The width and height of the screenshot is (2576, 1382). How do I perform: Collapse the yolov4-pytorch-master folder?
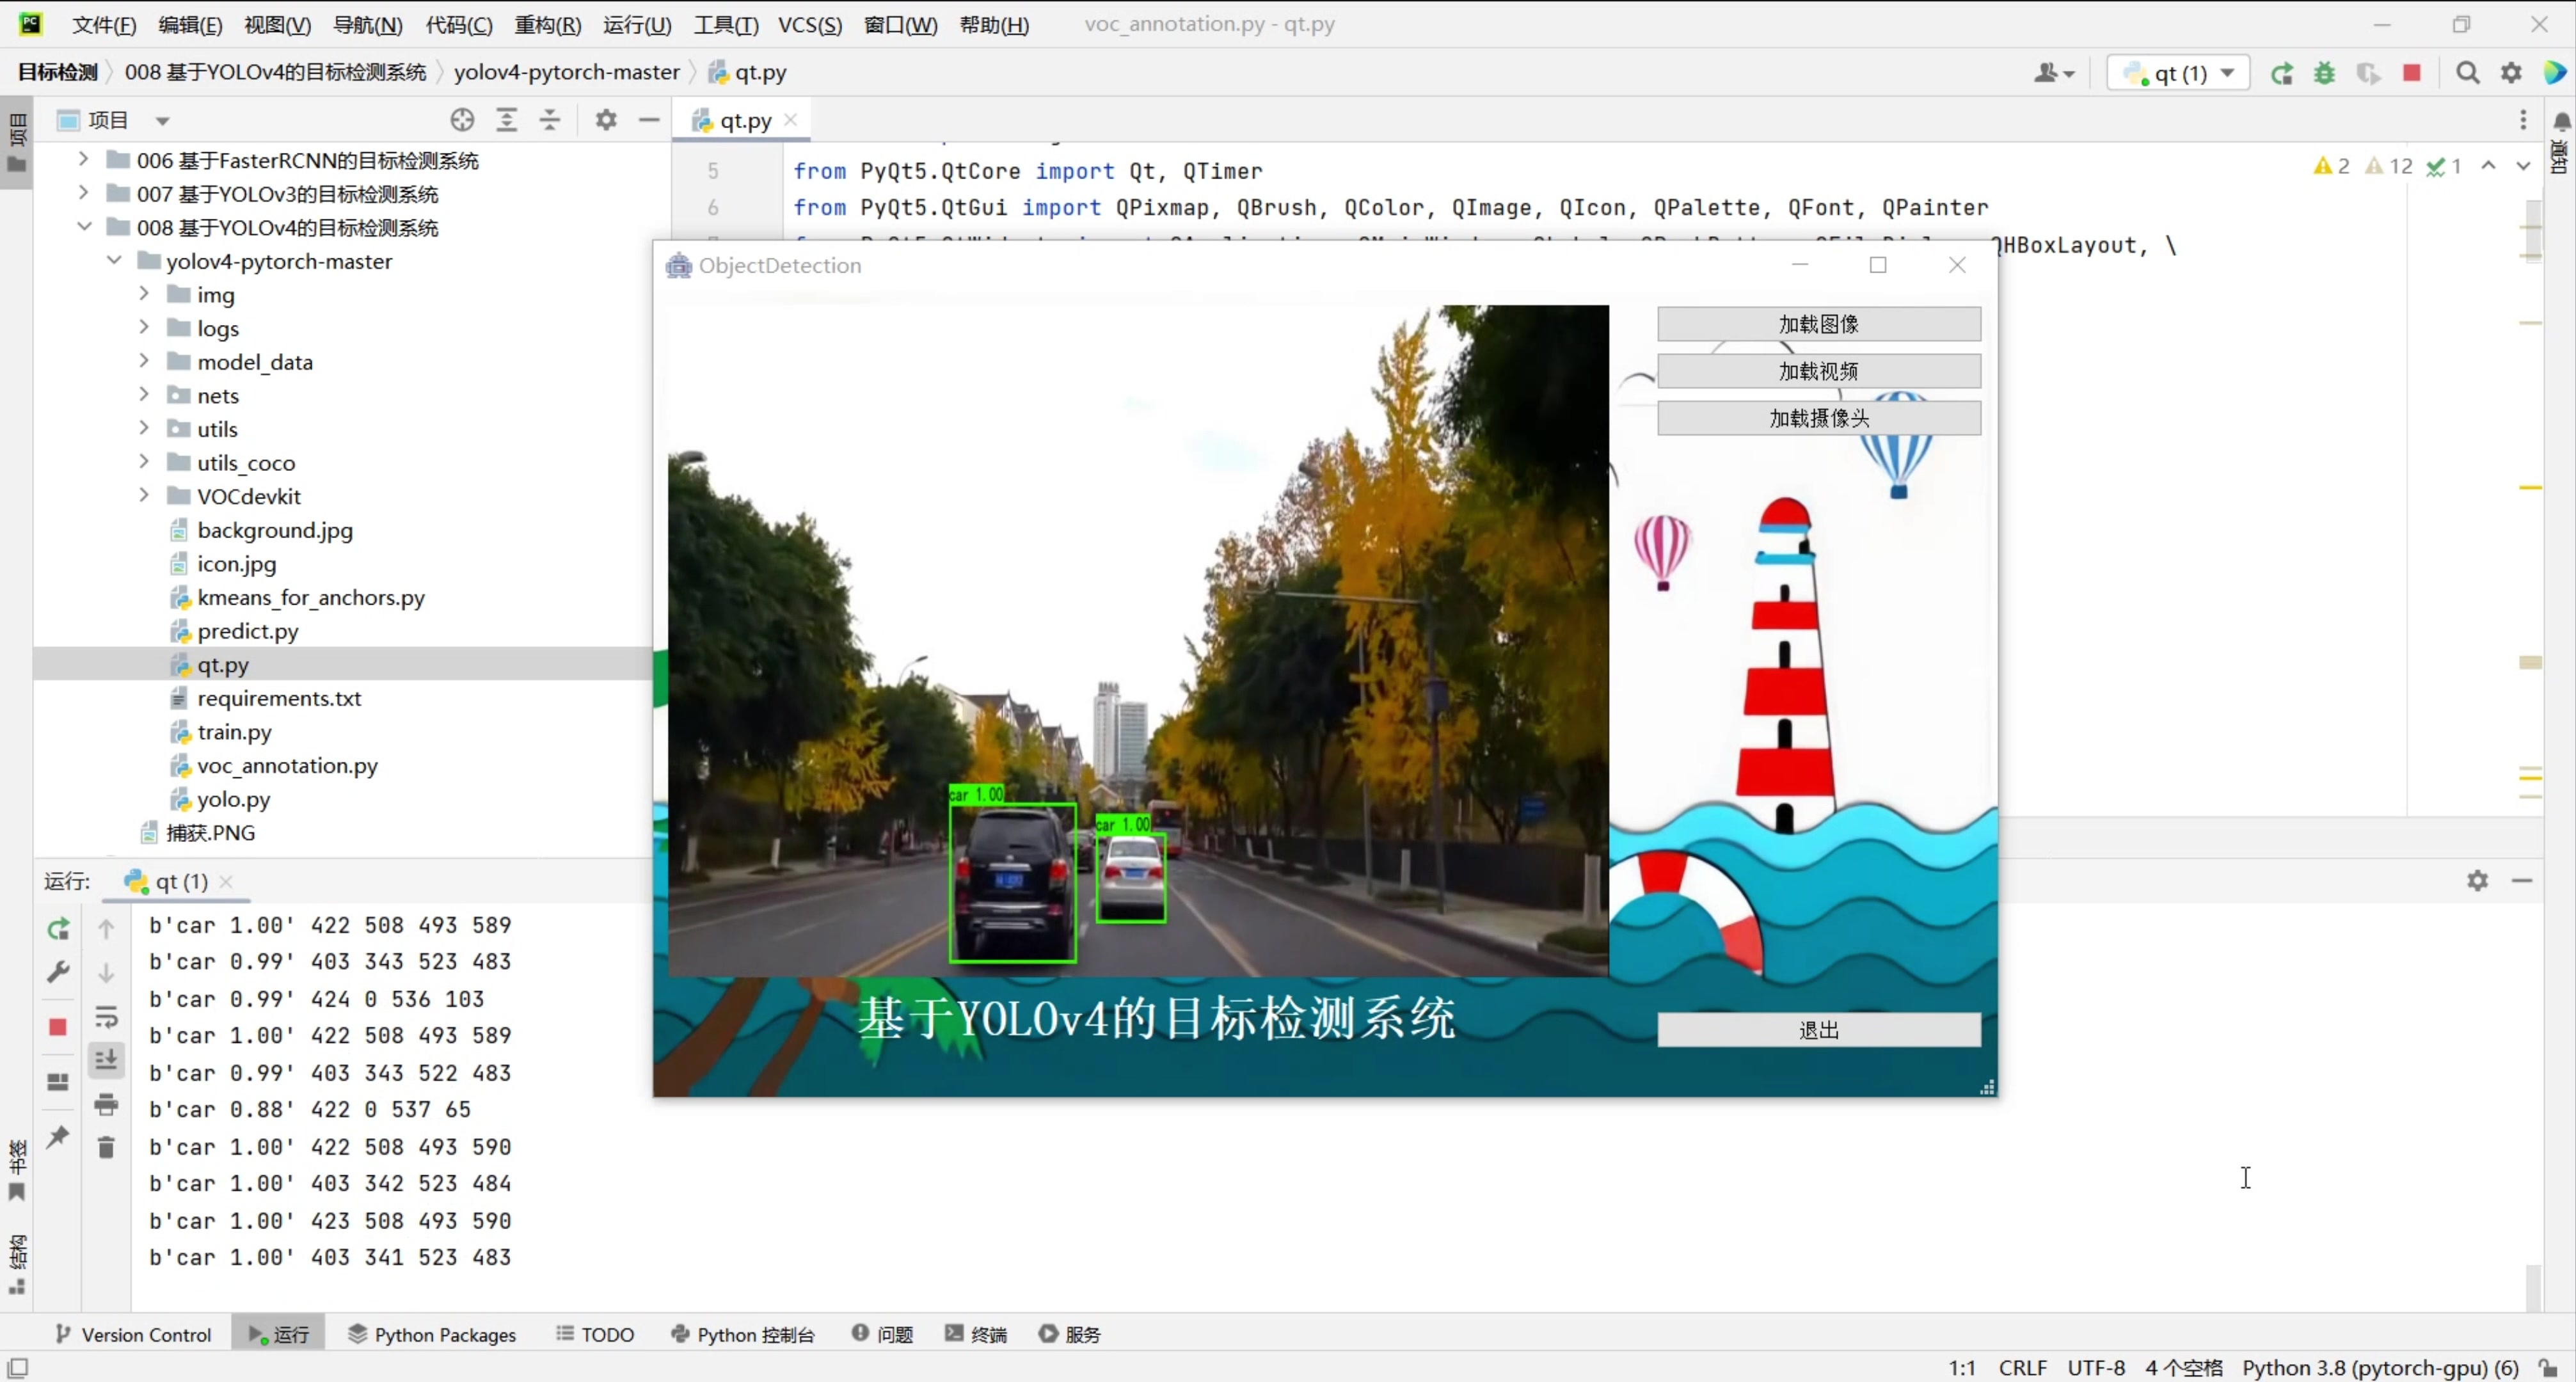(114, 261)
